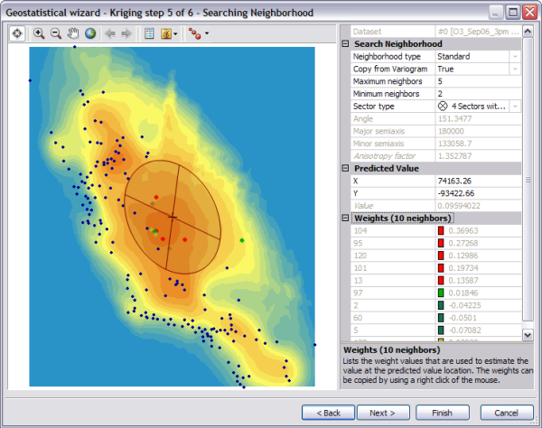Image resolution: width=542 pixels, height=428 pixels.
Task: Open dropdown arrow beside surface display icon
Action: point(175,33)
